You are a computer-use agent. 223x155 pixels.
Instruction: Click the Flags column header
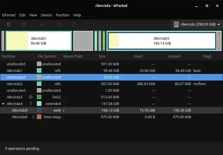click(207, 56)
